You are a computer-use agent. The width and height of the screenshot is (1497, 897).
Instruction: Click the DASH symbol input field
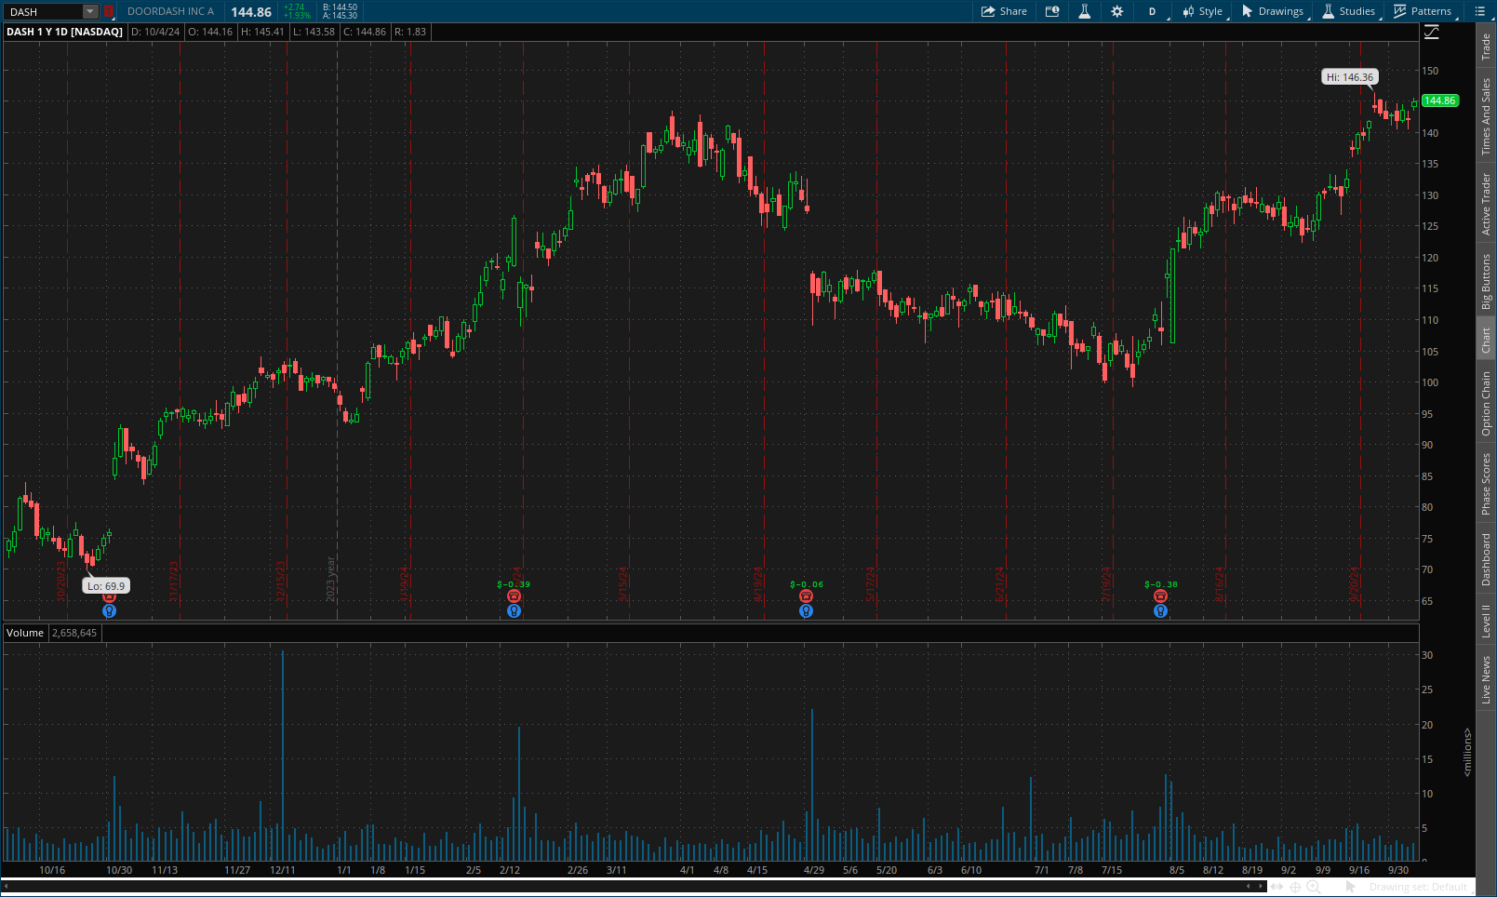point(43,11)
